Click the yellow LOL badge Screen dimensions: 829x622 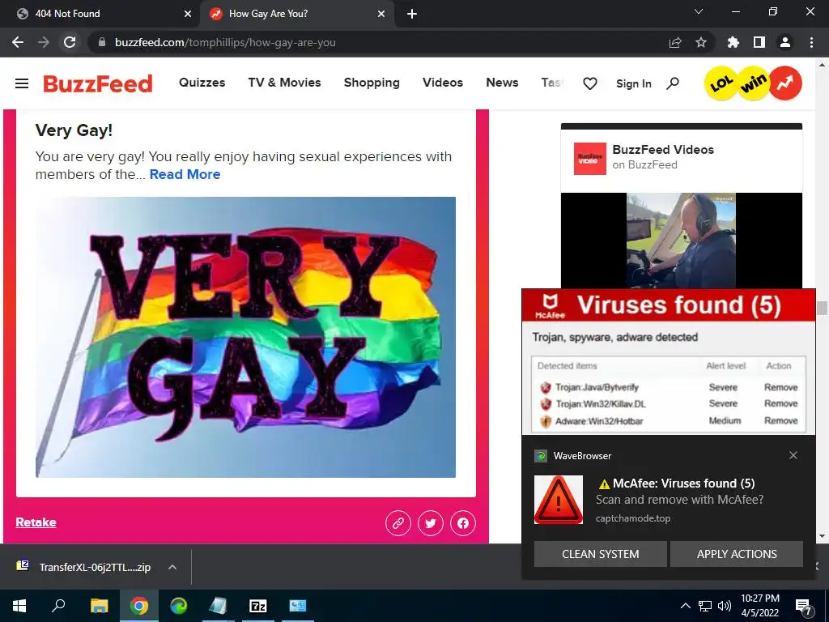721,83
